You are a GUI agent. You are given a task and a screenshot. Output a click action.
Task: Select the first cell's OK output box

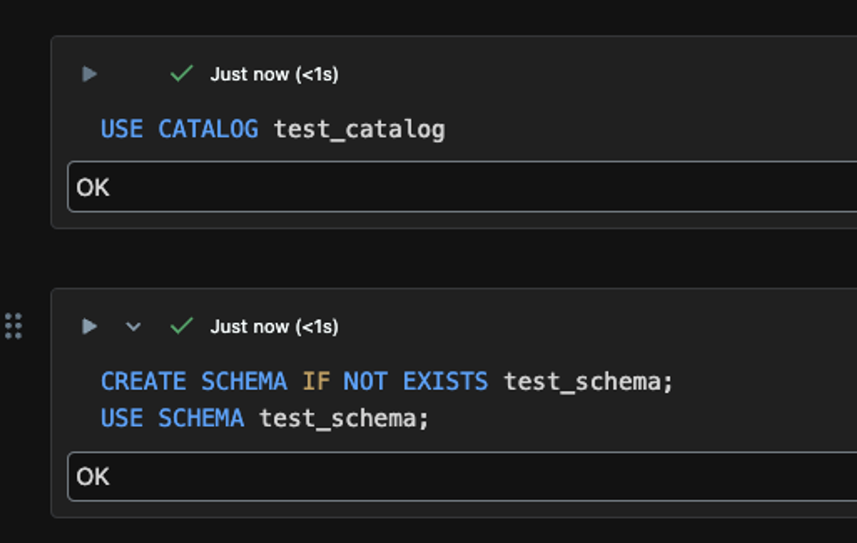tap(462, 187)
